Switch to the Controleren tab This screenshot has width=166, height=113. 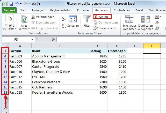(122, 10)
